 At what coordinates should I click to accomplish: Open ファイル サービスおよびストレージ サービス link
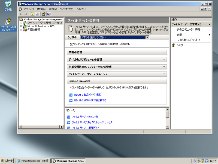tap(92, 122)
